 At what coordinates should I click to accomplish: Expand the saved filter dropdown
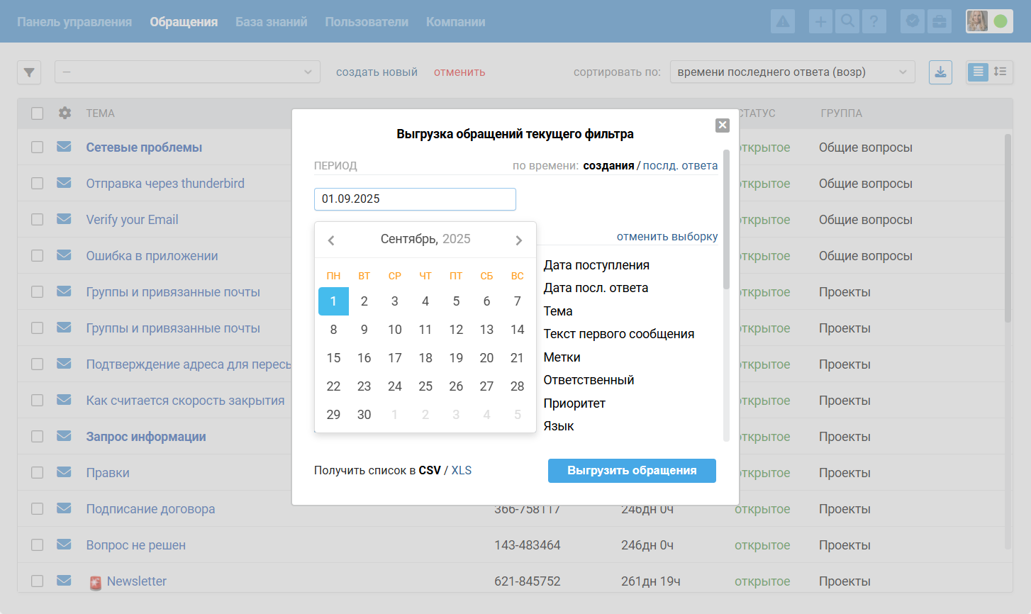point(187,72)
